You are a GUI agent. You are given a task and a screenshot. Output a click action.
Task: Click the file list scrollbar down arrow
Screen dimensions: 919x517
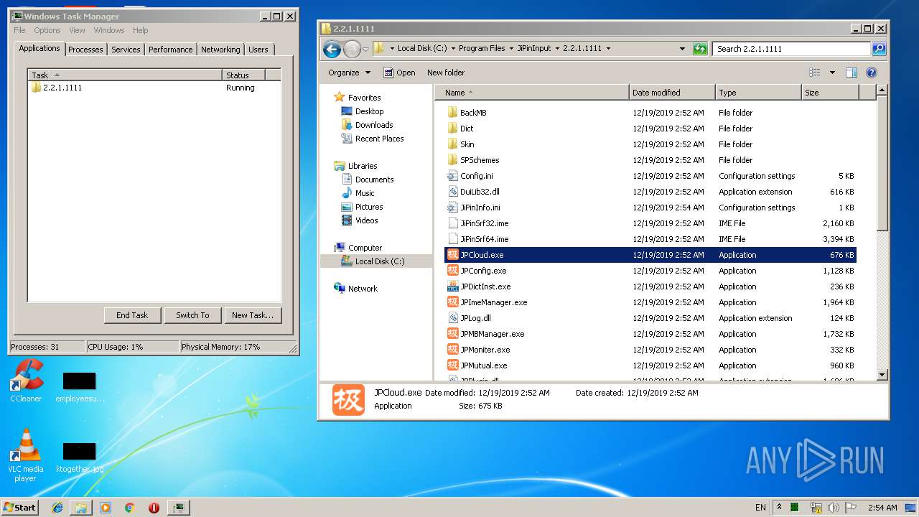(882, 375)
